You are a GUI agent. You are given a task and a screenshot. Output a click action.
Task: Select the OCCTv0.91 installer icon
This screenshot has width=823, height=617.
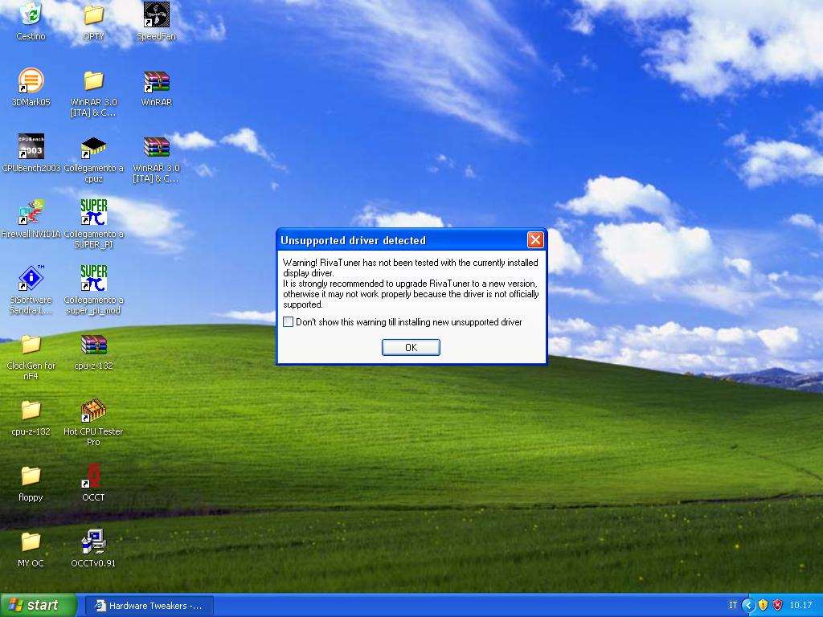pyautogui.click(x=93, y=541)
